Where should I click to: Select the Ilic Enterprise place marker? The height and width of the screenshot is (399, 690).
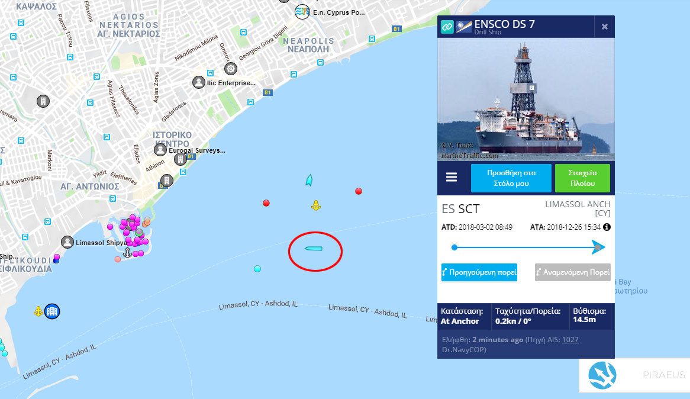pos(199,82)
